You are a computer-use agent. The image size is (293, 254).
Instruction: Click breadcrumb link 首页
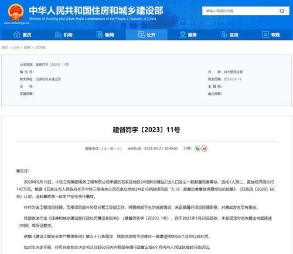[x=5, y=48]
